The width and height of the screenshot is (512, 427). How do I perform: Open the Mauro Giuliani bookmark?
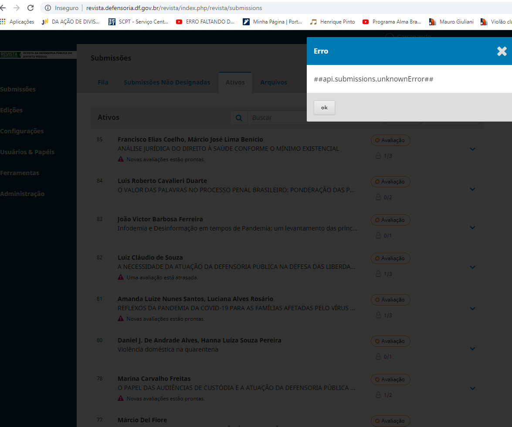[451, 21]
